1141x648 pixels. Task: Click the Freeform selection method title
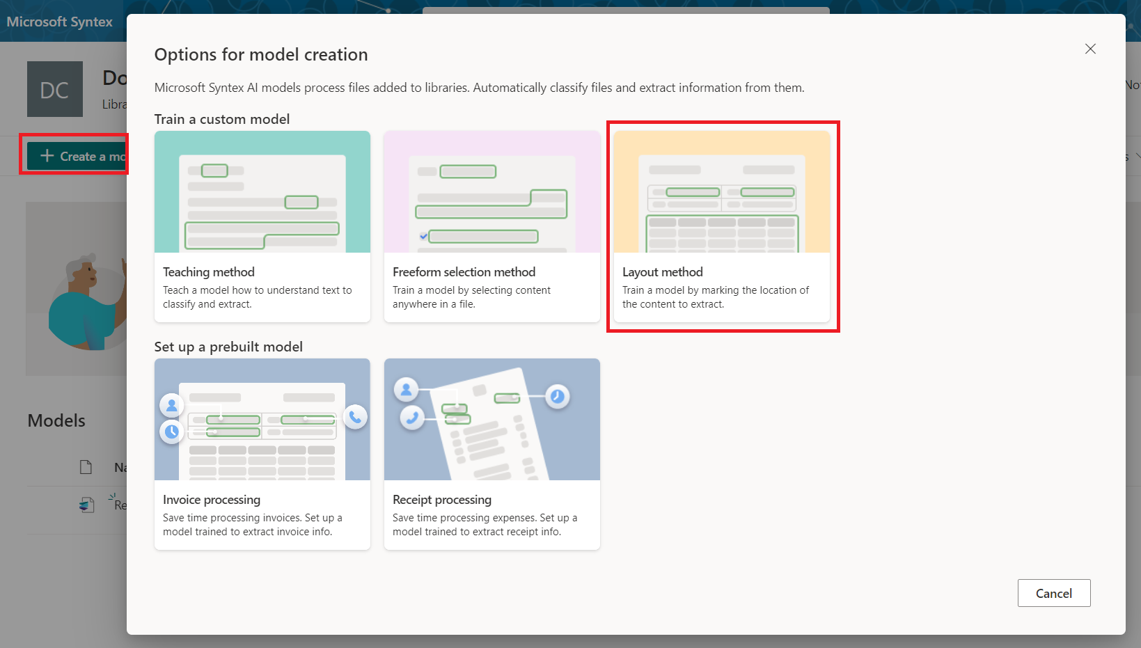coord(464,272)
